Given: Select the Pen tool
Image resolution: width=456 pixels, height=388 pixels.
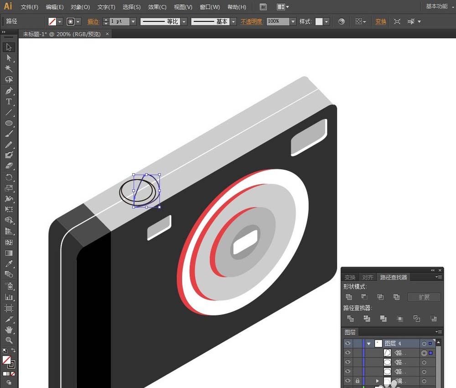Looking at the screenshot, I should (9, 90).
